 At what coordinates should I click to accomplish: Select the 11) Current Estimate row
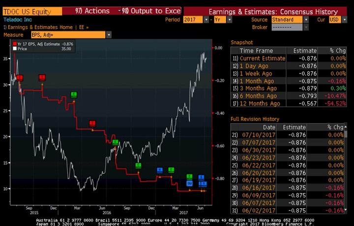[x=289, y=58]
